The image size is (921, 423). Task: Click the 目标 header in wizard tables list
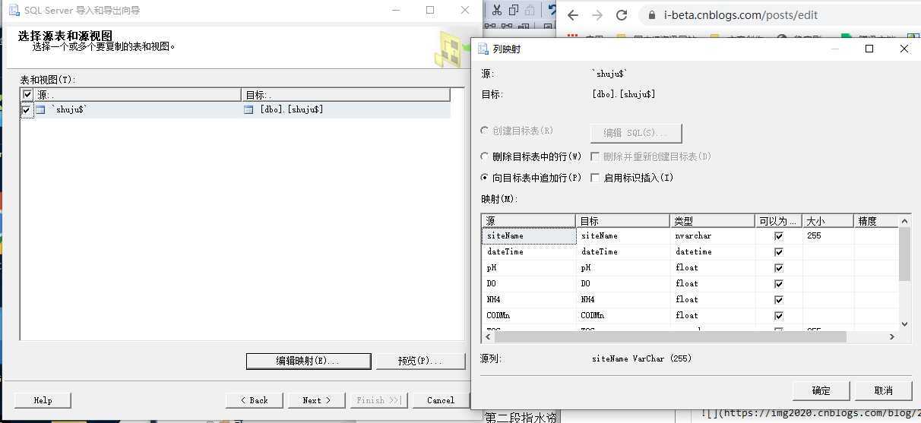346,95
